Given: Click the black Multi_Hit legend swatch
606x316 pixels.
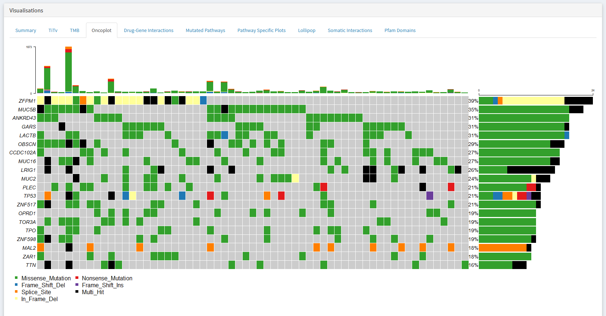Looking at the screenshot, I should click(77, 292).
